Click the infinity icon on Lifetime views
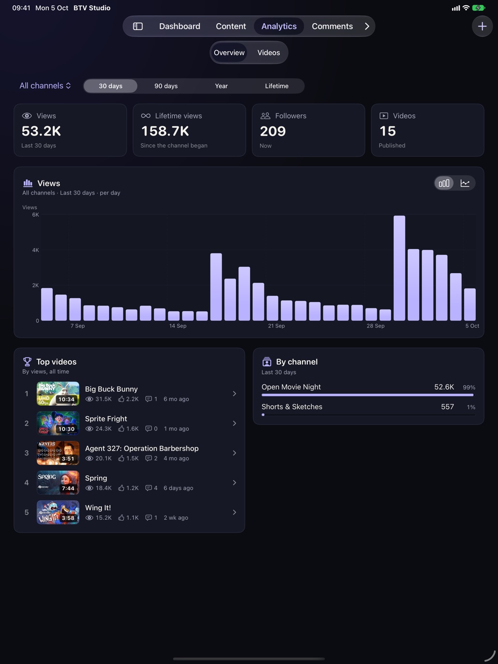Viewport: 498px width, 664px height. coord(146,116)
